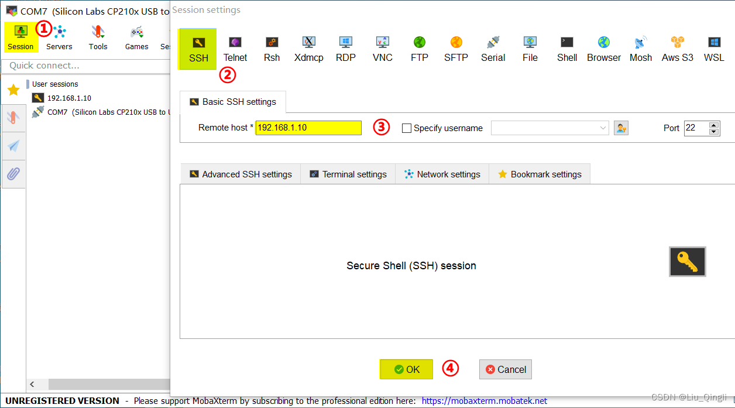Click the Session toolbar icon
The image size is (735, 408).
[20, 37]
